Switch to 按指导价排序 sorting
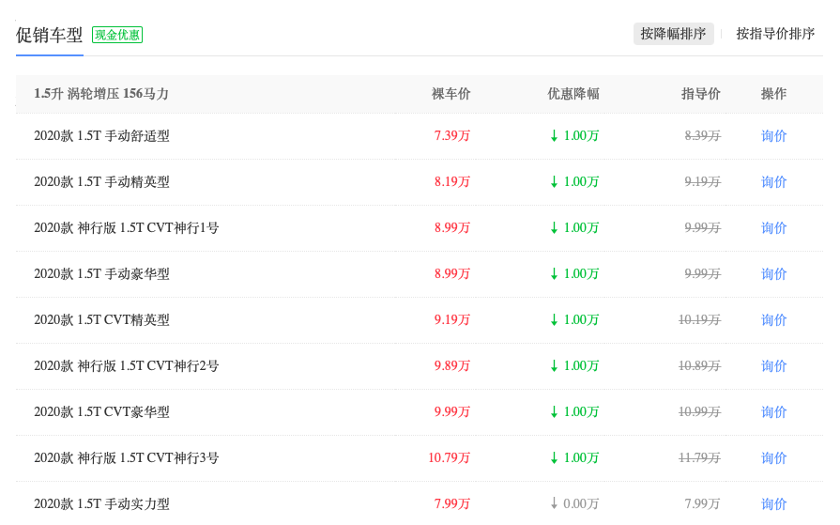This screenshot has width=840, height=525. (x=774, y=34)
